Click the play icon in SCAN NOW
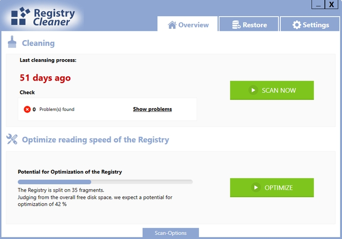342x239 pixels. tap(253, 90)
